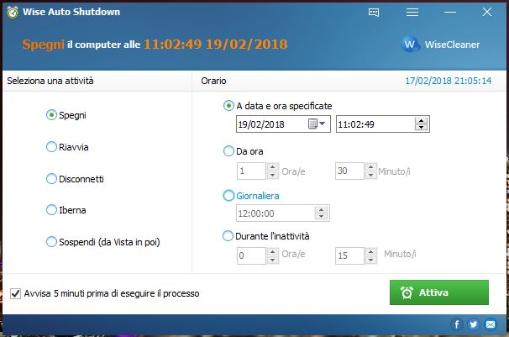Viewport: 509px width, 337px height.
Task: Click the Twitter share icon
Action: click(474, 324)
